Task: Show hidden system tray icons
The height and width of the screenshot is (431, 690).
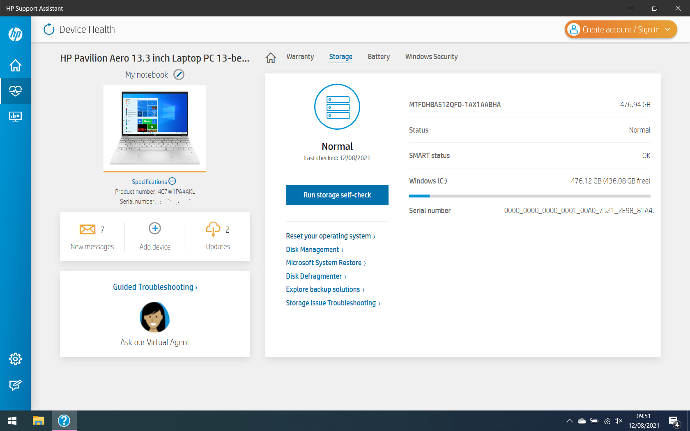Action: tap(570, 421)
